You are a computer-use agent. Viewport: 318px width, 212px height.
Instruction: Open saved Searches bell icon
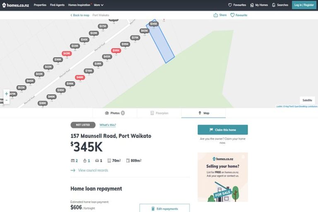coord(274,5)
